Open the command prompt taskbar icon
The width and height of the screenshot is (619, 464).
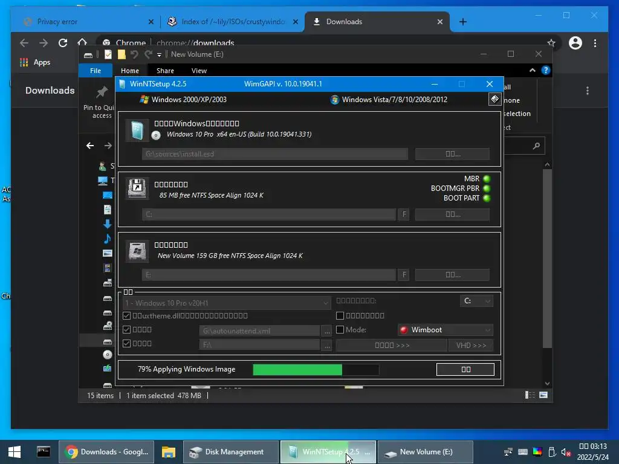tap(44, 452)
